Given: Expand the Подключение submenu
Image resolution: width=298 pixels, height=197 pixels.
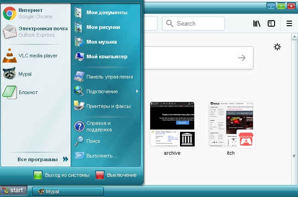Looking at the screenshot, I should click(x=137, y=91).
